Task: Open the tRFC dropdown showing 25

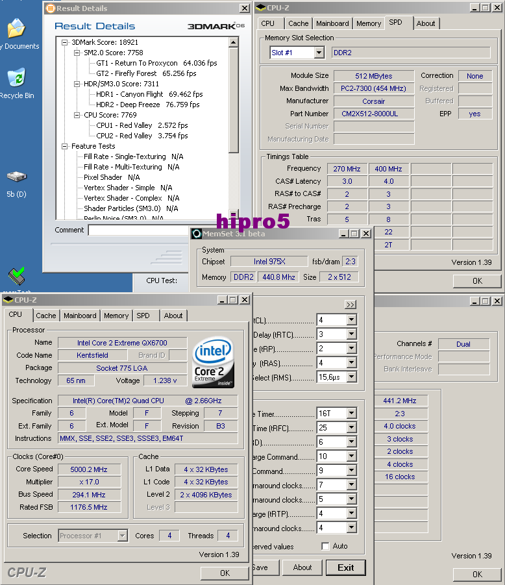Action: click(351, 428)
